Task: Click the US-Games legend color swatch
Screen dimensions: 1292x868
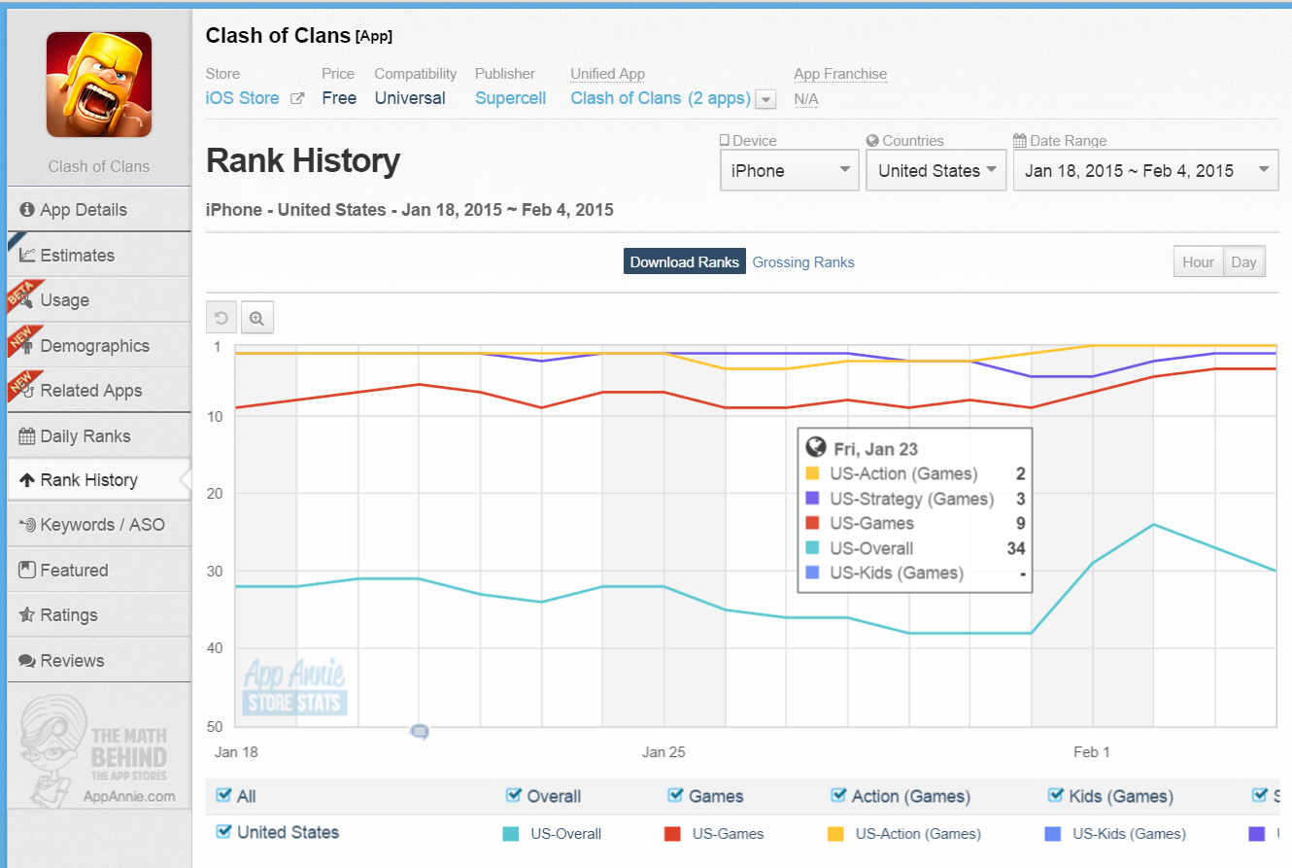Action: click(672, 833)
